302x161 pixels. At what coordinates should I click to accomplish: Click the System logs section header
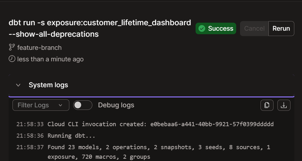[x=151, y=85]
